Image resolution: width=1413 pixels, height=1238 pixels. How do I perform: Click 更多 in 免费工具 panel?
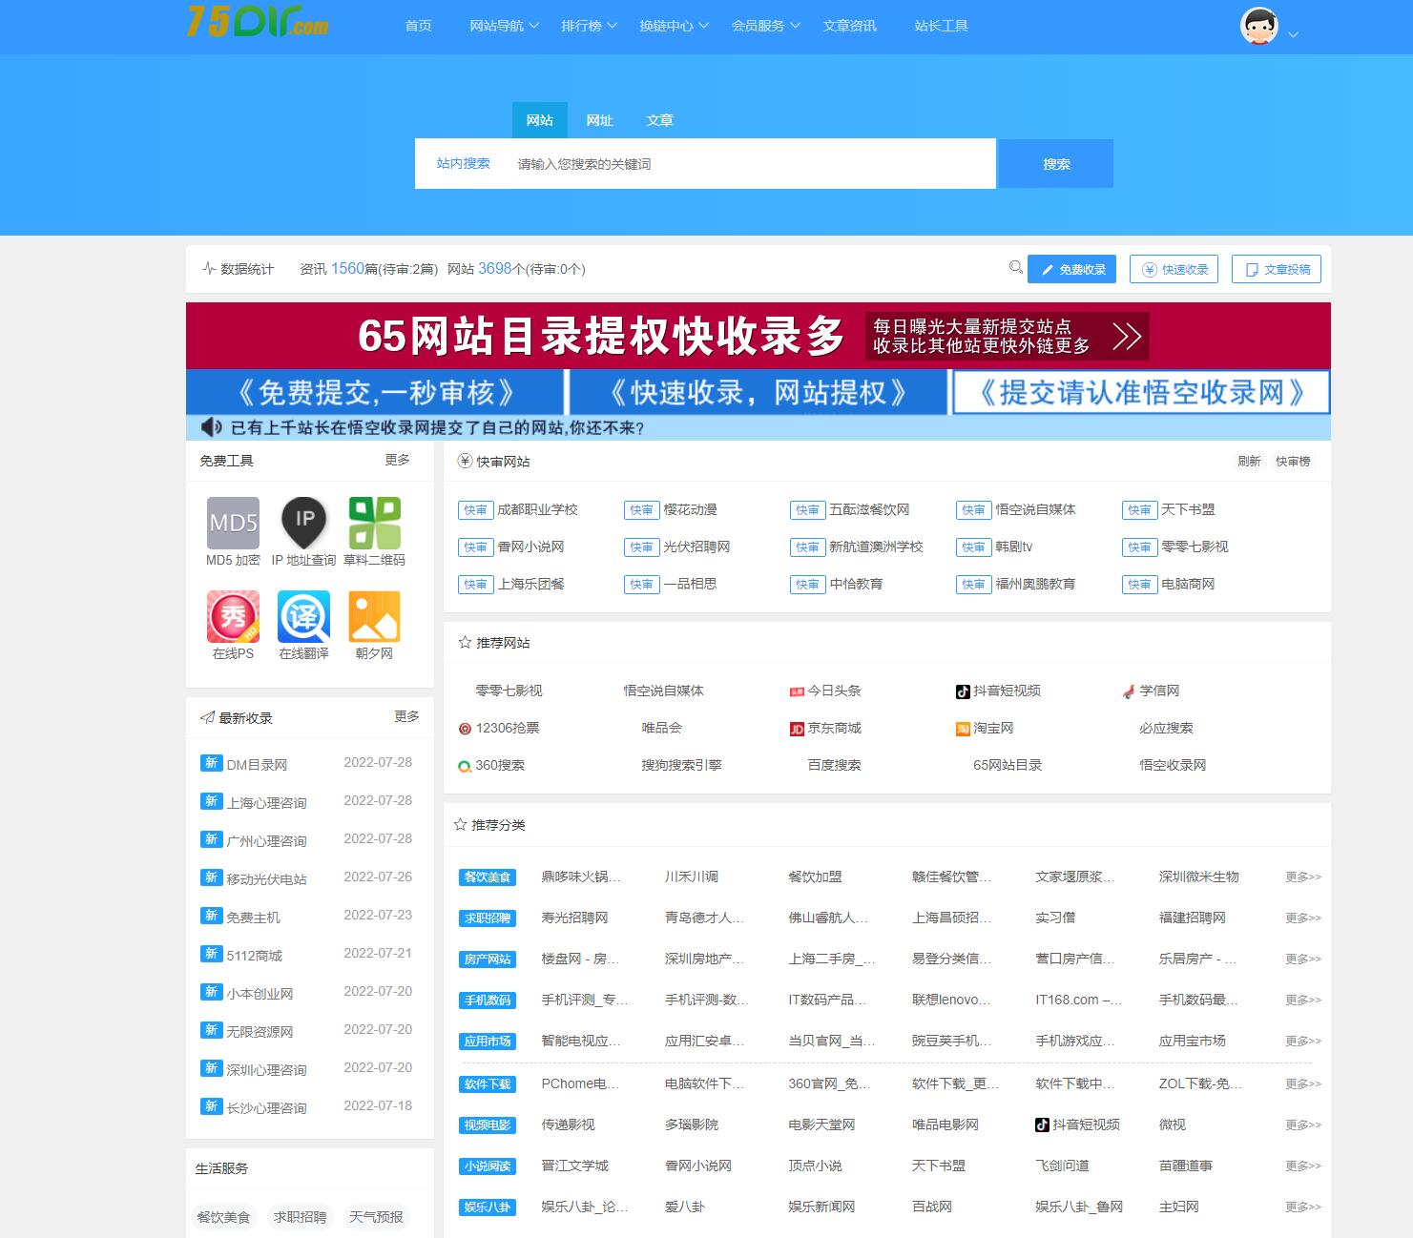[397, 460]
